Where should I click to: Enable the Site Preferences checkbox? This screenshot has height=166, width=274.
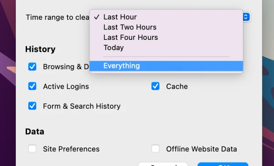click(x=32, y=149)
